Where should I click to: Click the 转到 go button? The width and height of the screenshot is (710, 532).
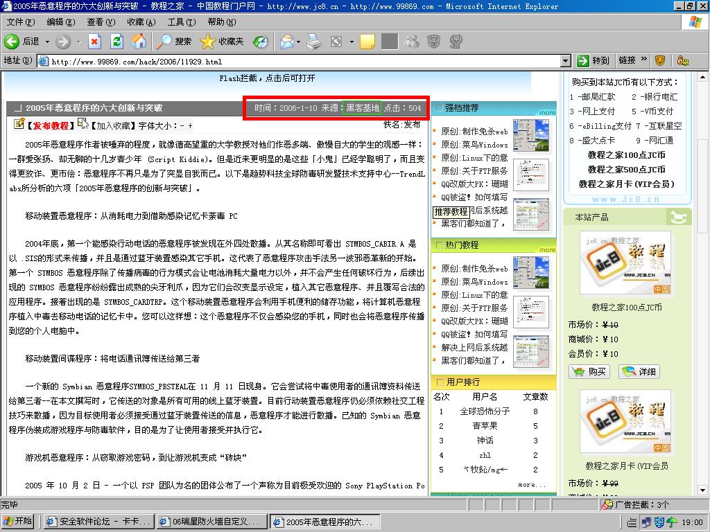[x=594, y=60]
